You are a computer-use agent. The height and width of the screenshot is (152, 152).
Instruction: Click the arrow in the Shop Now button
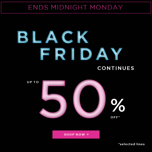tap(88, 135)
